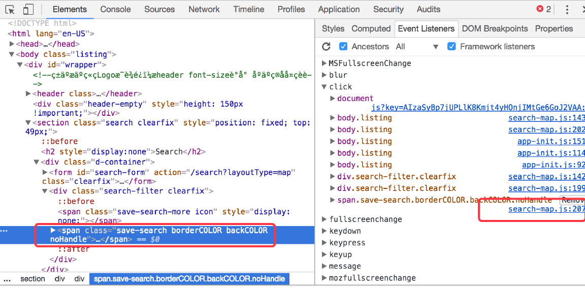The height and width of the screenshot is (288, 585).
Task: Open the app-init.js:151 source link
Action: [551, 141]
